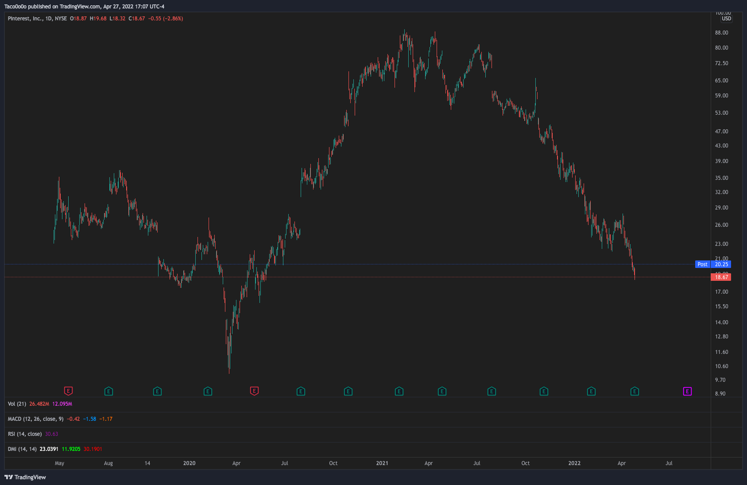
Task: Select the green DMI value 11.9205
Action: [x=71, y=449]
